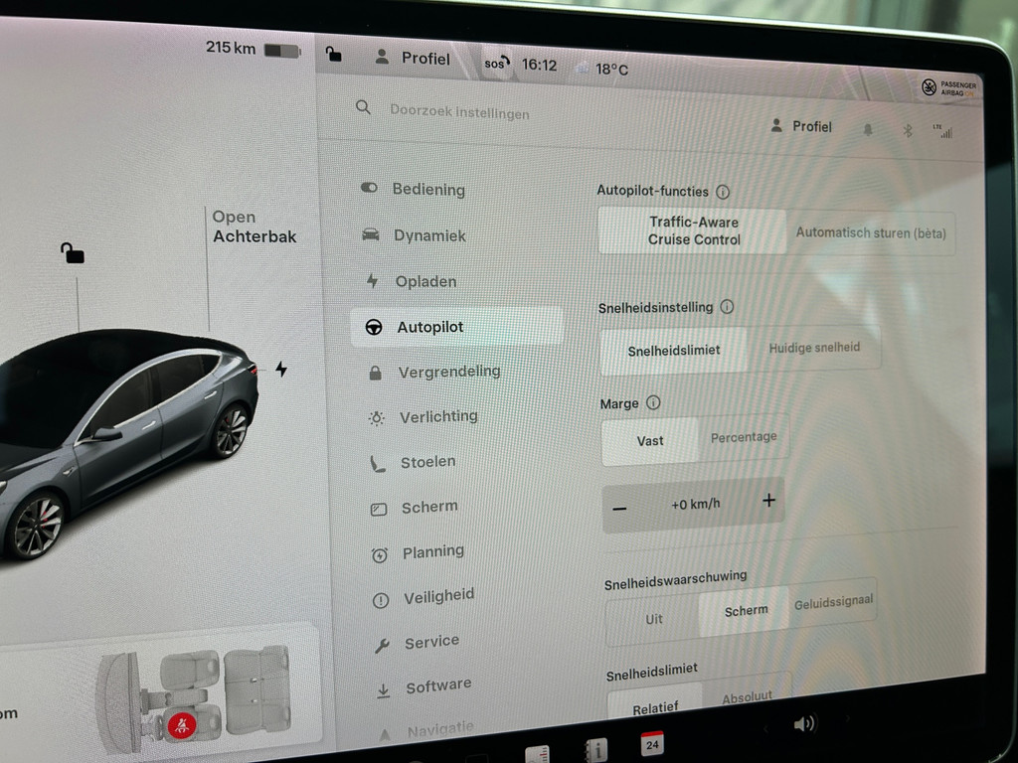Select Traffic-Aware Cruise Control option

693,230
